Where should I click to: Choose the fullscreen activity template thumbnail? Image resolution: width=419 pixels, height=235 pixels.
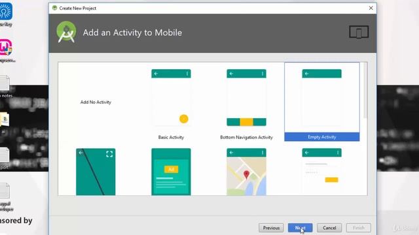pyautogui.click(x=96, y=172)
